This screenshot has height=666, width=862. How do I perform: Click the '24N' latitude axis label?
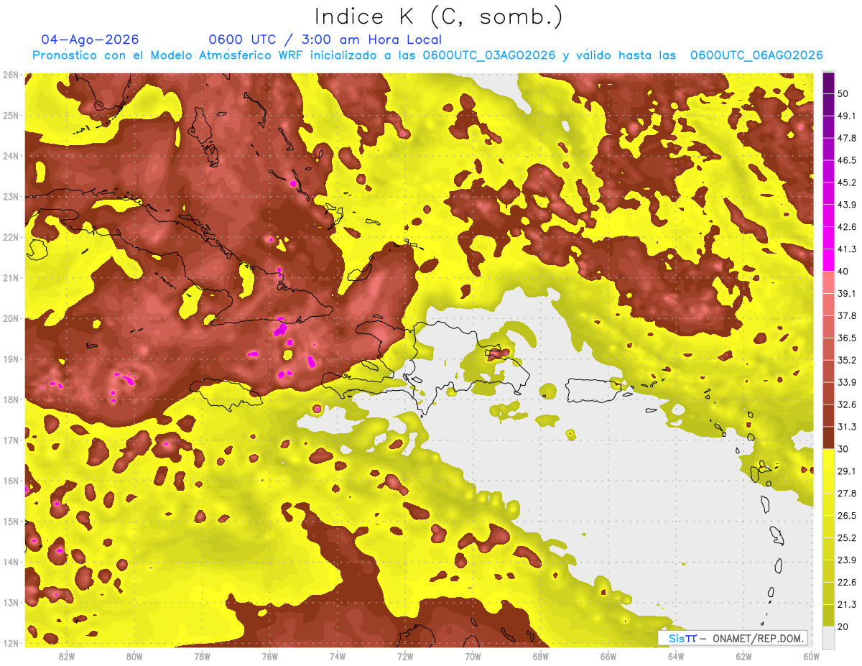coord(11,156)
